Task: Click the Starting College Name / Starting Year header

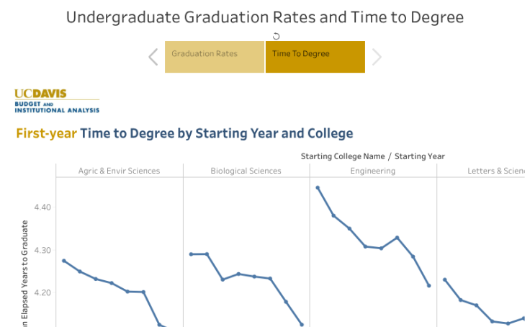Action: click(373, 156)
